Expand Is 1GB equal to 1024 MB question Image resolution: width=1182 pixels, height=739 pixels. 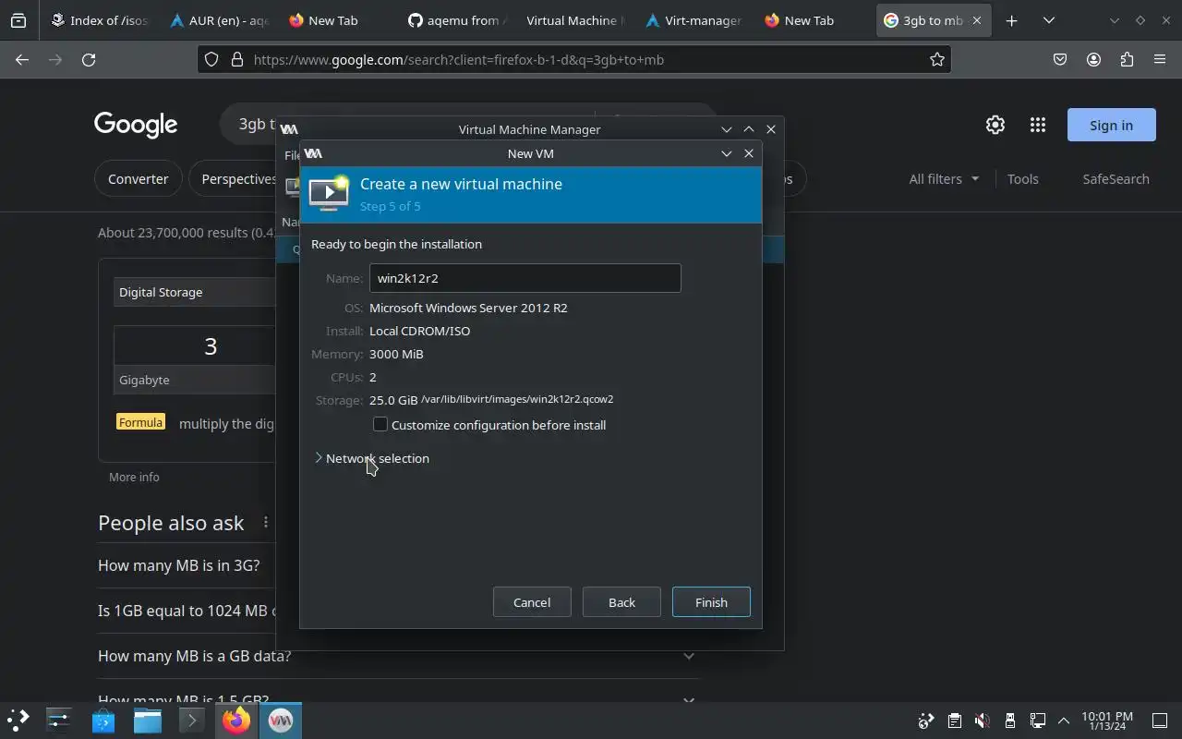point(187,611)
